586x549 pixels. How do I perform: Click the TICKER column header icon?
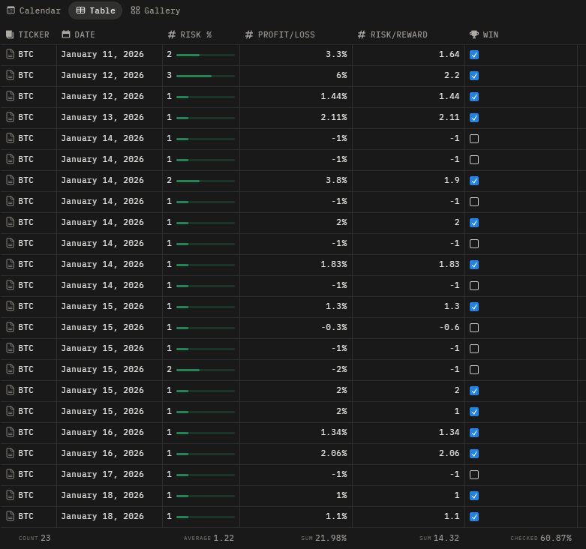10,34
